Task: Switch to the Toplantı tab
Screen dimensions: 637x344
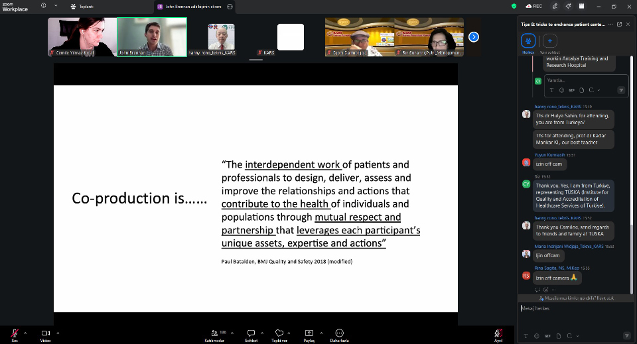Action: click(x=86, y=7)
